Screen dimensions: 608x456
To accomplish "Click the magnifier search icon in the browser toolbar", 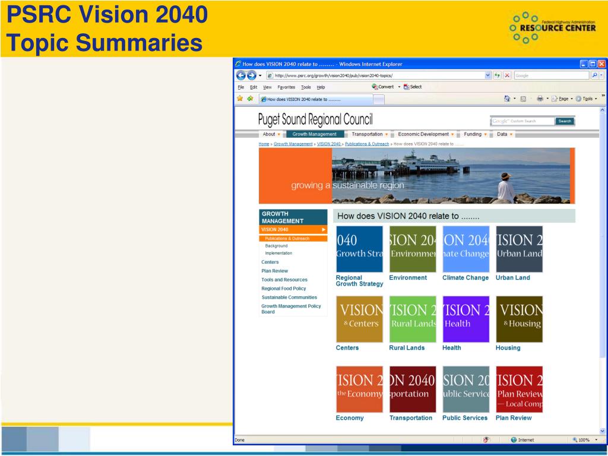I will pyautogui.click(x=594, y=75).
